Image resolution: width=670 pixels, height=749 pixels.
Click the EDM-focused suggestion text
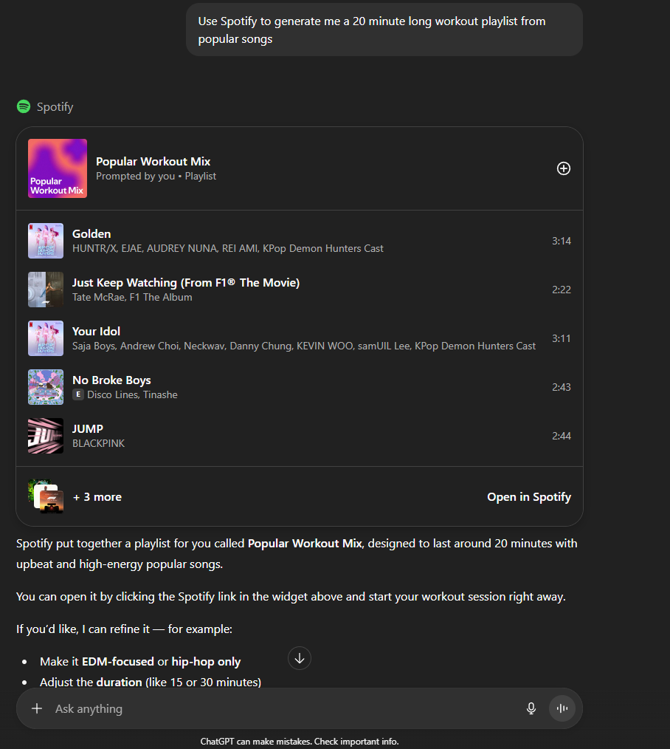(118, 662)
